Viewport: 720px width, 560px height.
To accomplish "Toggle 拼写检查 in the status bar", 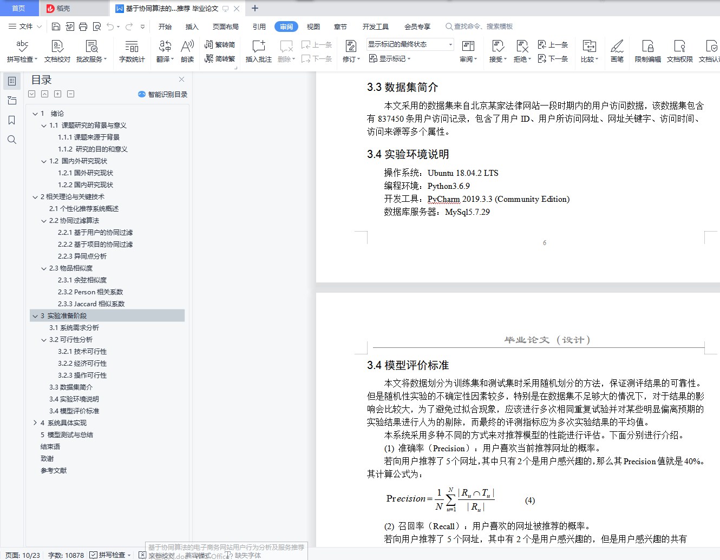I will [110, 555].
